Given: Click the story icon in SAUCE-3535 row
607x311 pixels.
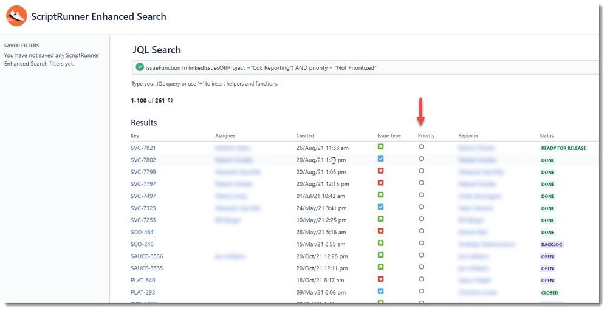Looking at the screenshot, I should [x=380, y=267].
